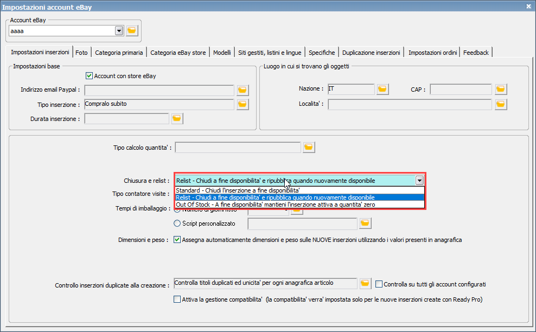Click the Script personalizzato text field
Viewport: 536px width, 332px height.
click(303, 224)
